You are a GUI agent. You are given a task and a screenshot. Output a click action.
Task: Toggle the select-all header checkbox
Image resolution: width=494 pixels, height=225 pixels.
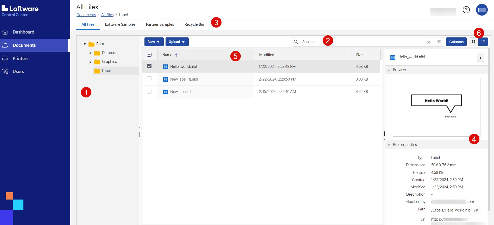[149, 54]
